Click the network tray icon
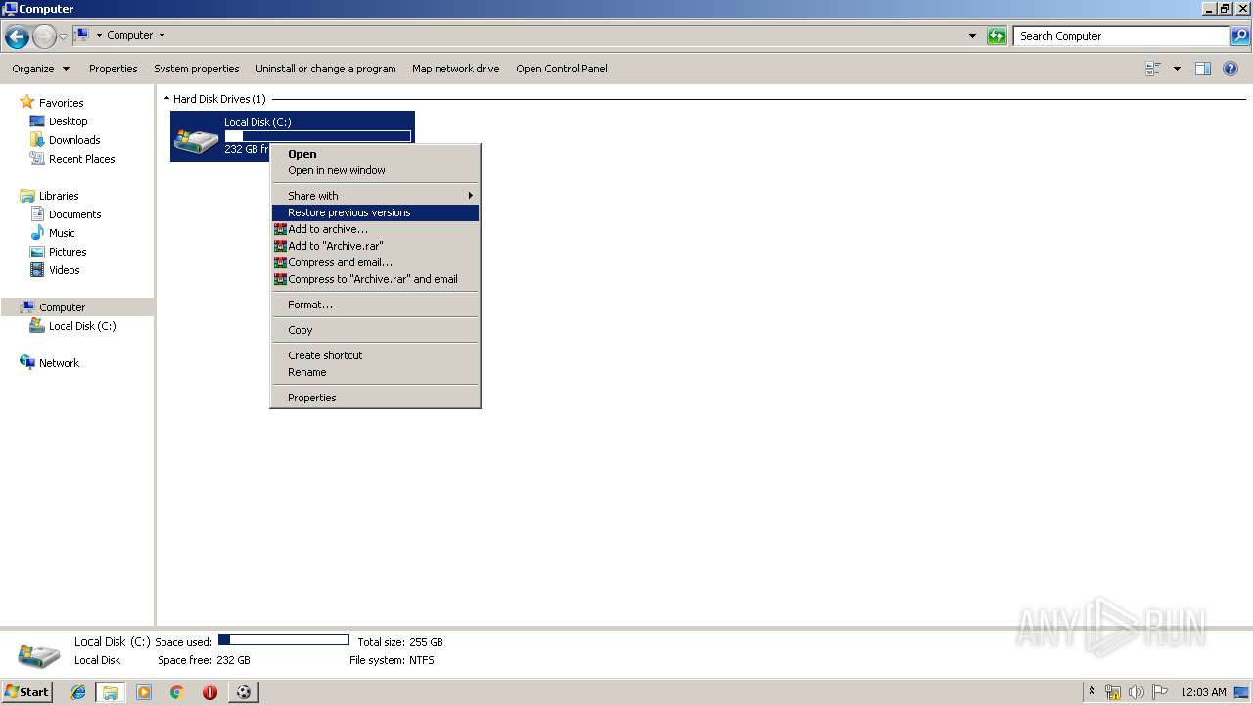Viewport: 1253px width, 705px height. pyautogui.click(x=1113, y=692)
